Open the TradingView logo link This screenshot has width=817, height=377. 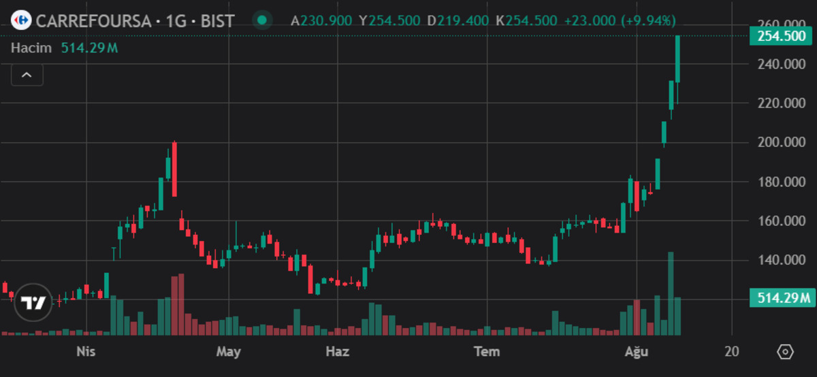tap(32, 302)
